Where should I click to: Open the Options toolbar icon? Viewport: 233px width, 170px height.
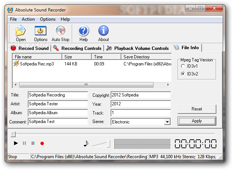pos(40,31)
